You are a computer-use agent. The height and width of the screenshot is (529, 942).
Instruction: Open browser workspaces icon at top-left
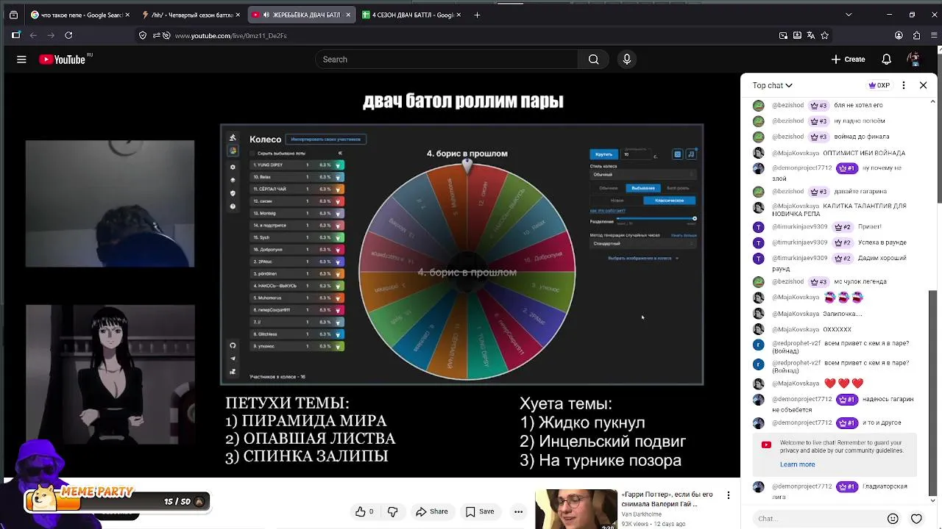13,15
